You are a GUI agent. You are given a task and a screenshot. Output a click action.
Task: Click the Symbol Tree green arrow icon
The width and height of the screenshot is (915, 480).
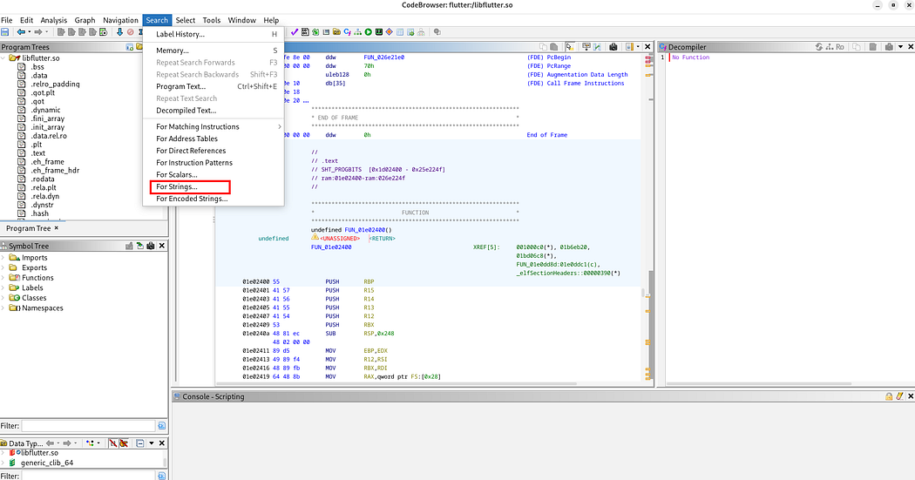(140, 246)
